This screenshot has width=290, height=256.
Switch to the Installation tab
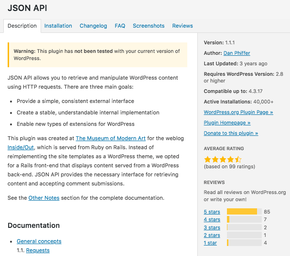click(x=58, y=26)
